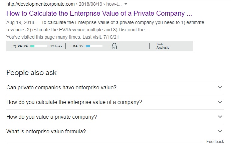Select 'How do you value a private company?' question

click(x=51, y=117)
